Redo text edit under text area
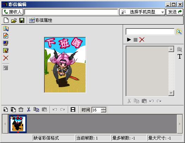The width and height of the screenshot is (185, 143). click(159, 101)
